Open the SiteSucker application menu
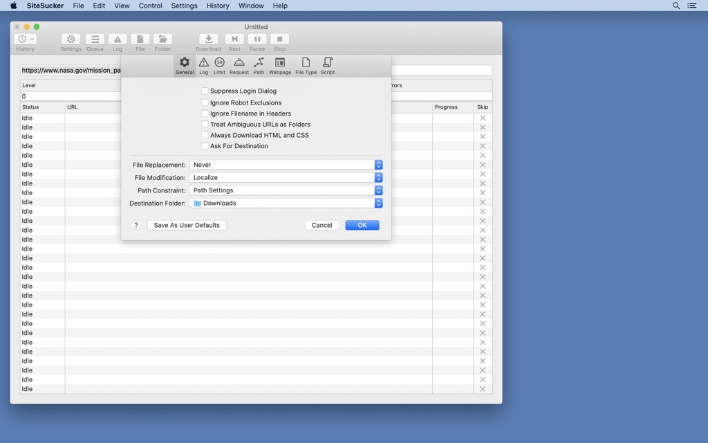 click(x=45, y=6)
